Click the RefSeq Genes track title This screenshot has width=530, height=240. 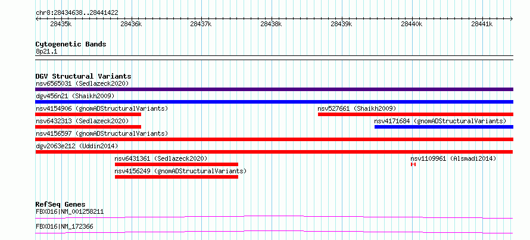click(61, 204)
